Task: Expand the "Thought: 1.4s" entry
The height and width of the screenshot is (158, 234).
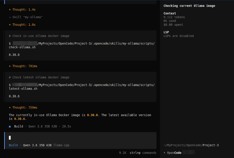Action: click(x=22, y=9)
